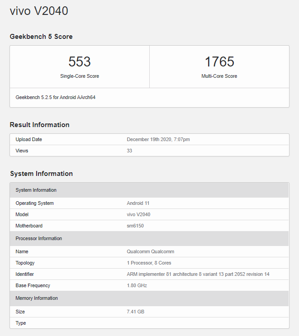The image size is (299, 336).
Task: Click the views count value 33
Action: 129,151
